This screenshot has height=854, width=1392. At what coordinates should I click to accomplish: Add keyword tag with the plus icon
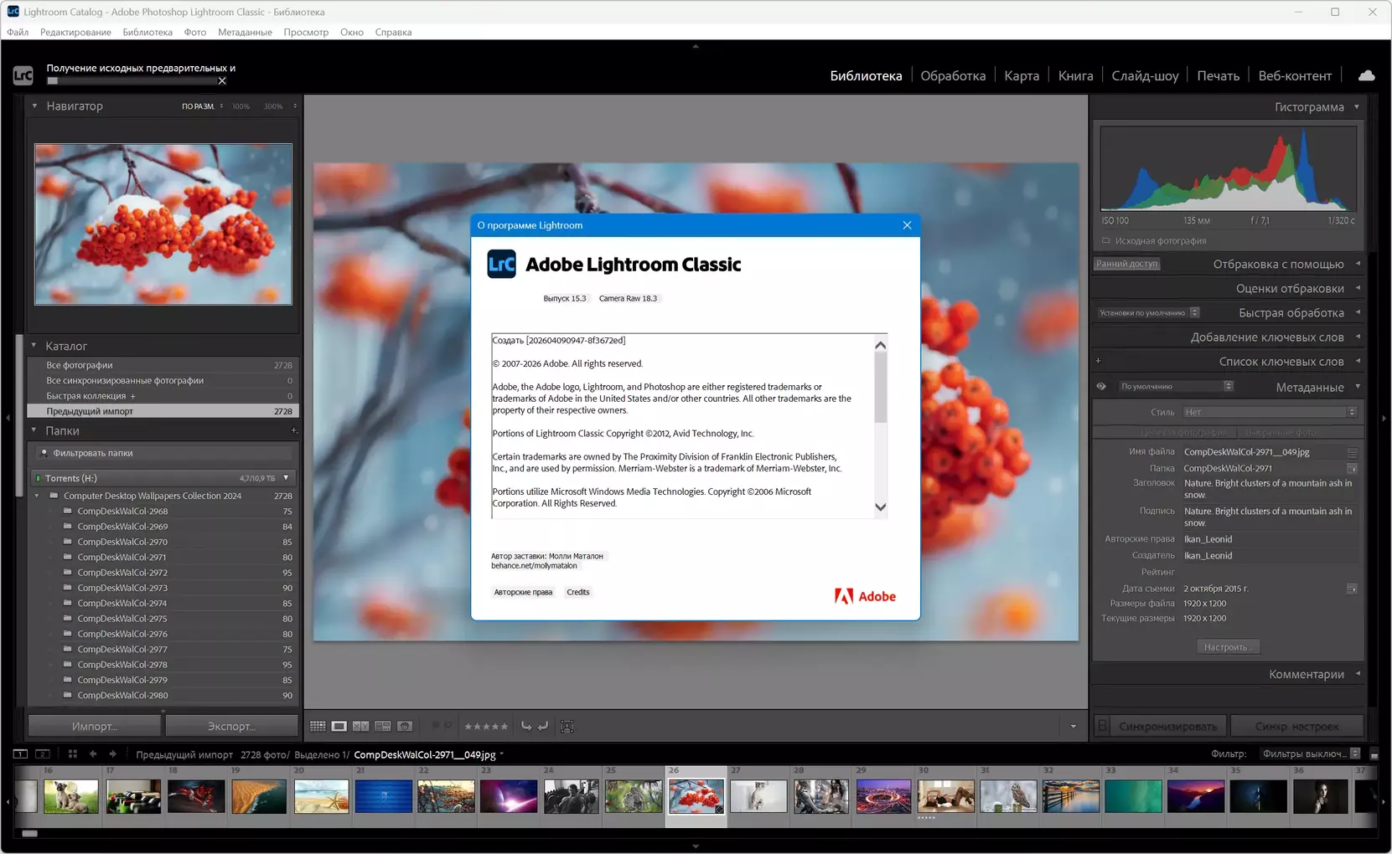point(1098,362)
